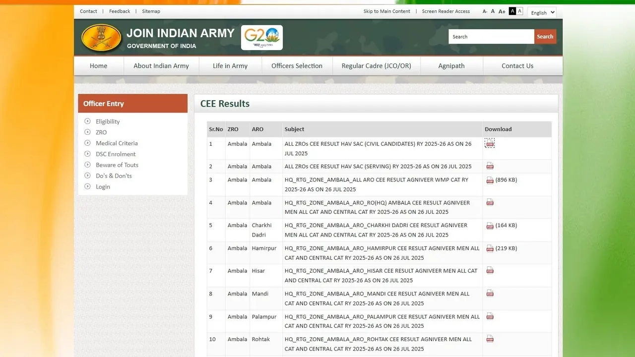This screenshot has width=635, height=357.
Task: Open the Agnipath menu tab
Action: point(451,65)
